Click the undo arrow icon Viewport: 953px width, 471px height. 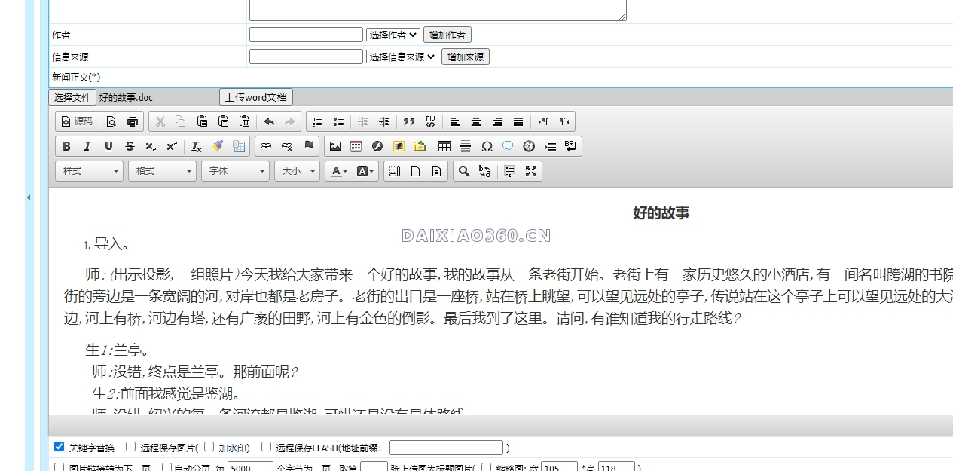[269, 121]
